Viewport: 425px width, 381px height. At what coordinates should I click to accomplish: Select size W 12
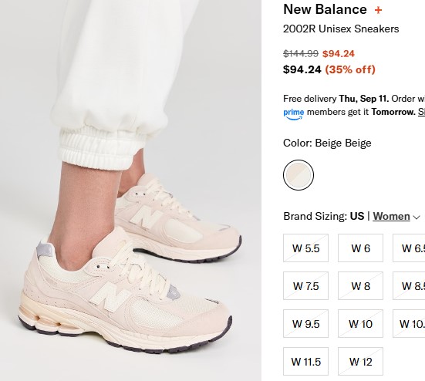pyautogui.click(x=360, y=361)
